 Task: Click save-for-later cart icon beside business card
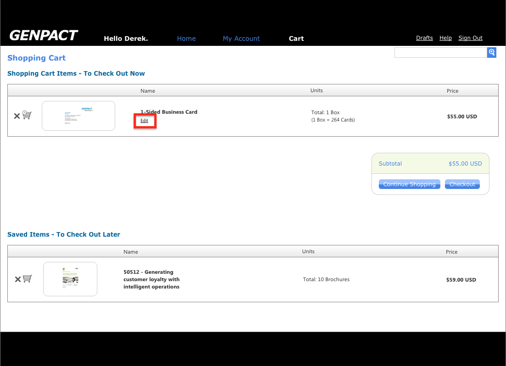tap(27, 116)
